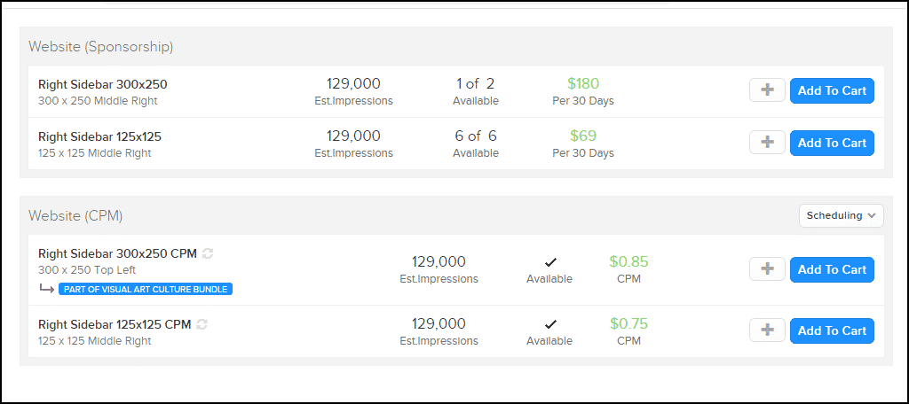Screen dimensions: 909x404
Task: Select the Right Sidebar 300x250 sponsorship title
Action: pos(103,84)
